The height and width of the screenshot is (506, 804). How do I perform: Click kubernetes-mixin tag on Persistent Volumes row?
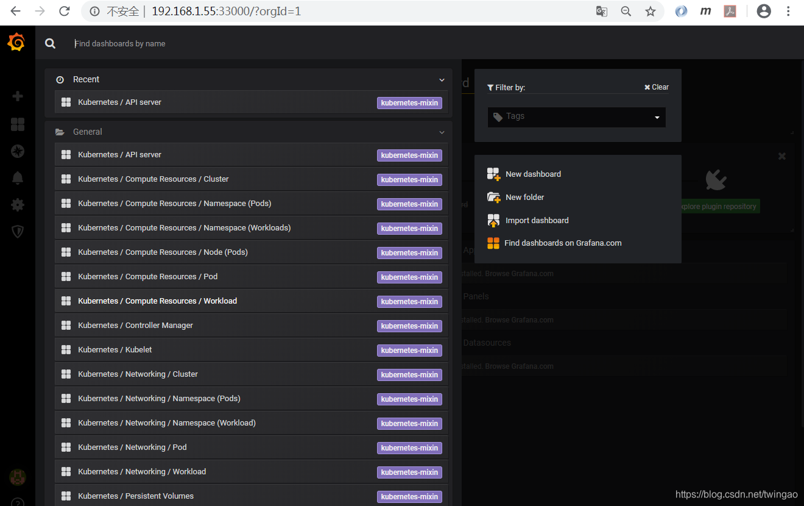point(409,497)
